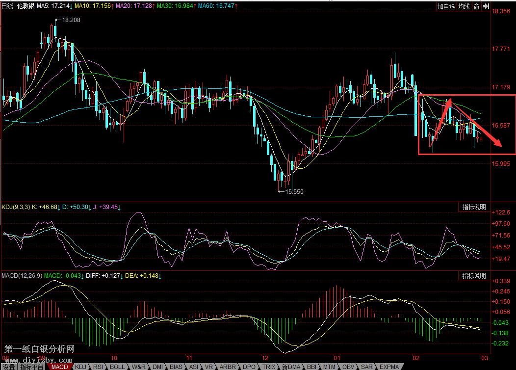Open 指标说明 for the MACD panel
The height and width of the screenshot is (370, 516).
coord(474,276)
